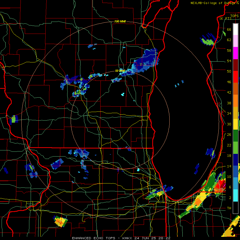Click the legend value 2

230,198
